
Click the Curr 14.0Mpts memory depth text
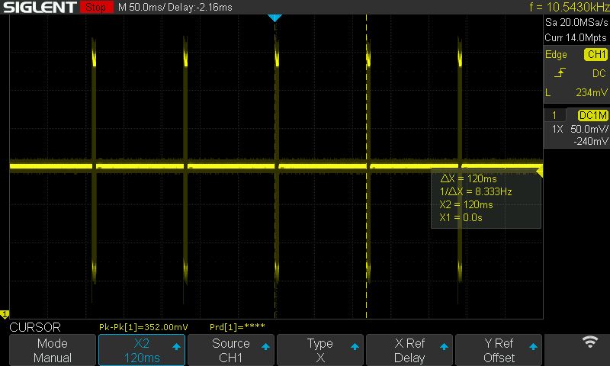(576, 37)
